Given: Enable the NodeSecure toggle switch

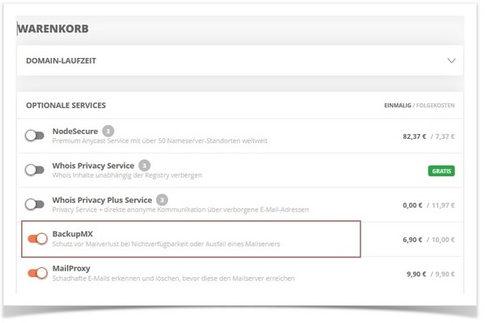Looking at the screenshot, I should point(35,136).
